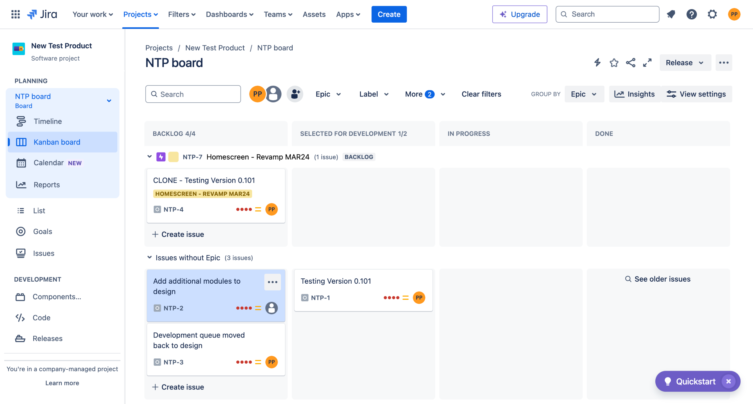753x404 pixels.
Task: Enter full screen with the expand icon
Action: (x=647, y=63)
